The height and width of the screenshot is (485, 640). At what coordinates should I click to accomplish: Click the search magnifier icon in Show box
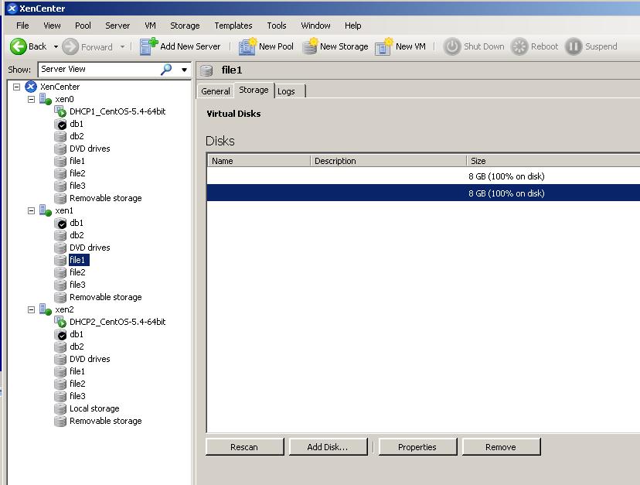(166, 69)
